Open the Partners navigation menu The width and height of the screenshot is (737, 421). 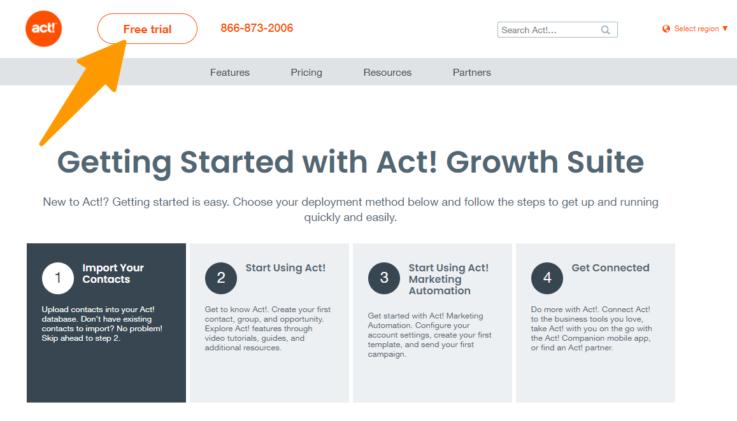[471, 72]
